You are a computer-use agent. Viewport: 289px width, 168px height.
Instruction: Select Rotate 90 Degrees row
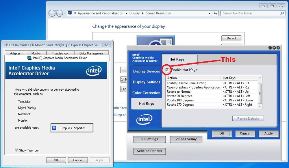point(212,96)
